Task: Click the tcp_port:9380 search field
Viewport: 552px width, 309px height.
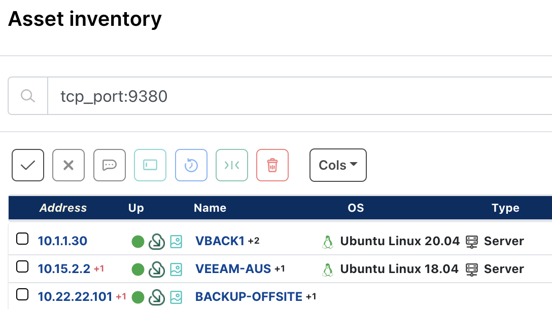Action: point(203,96)
